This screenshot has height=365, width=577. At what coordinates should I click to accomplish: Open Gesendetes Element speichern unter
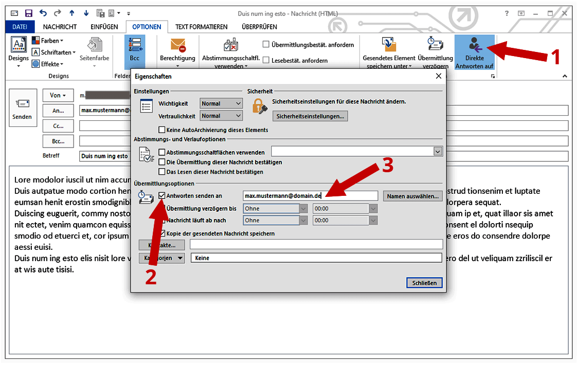click(387, 50)
